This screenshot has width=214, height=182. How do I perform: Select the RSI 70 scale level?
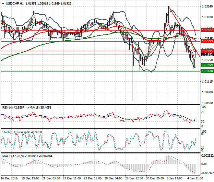203,112
